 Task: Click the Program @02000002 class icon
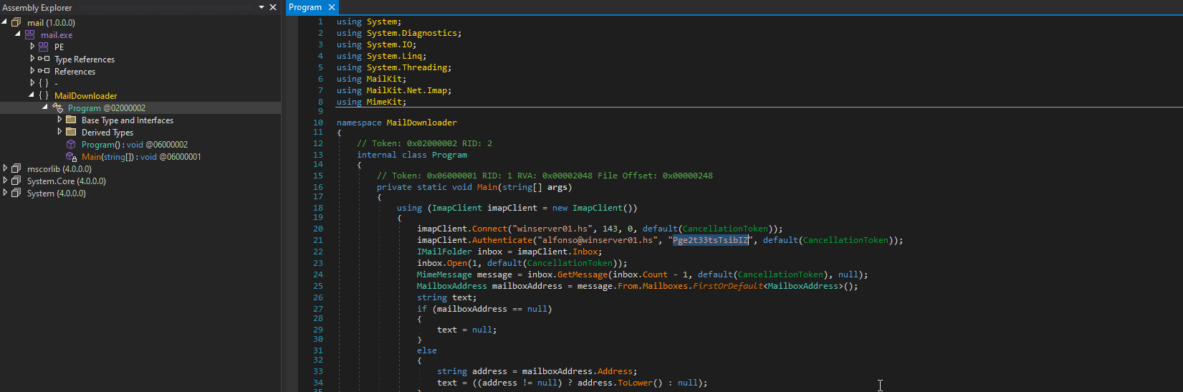coord(58,107)
